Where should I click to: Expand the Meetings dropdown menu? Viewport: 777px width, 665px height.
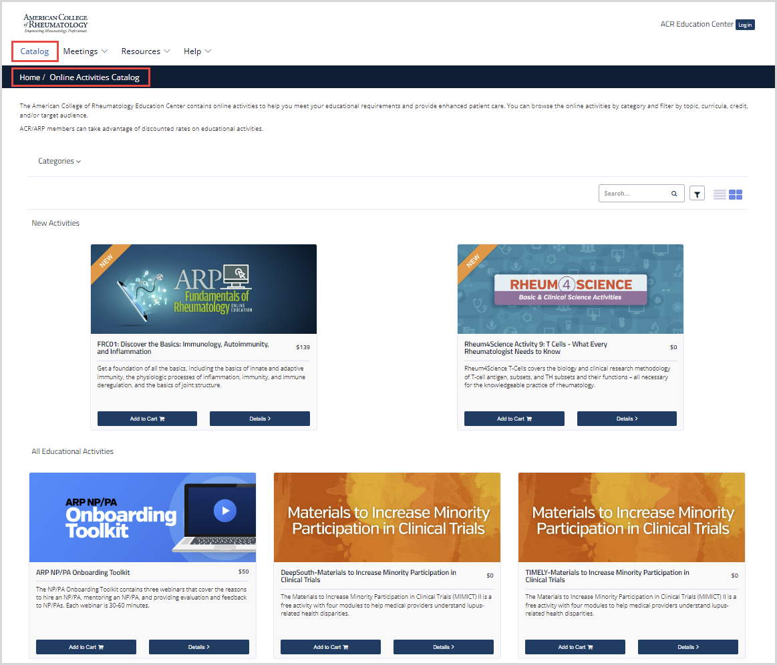(x=86, y=51)
